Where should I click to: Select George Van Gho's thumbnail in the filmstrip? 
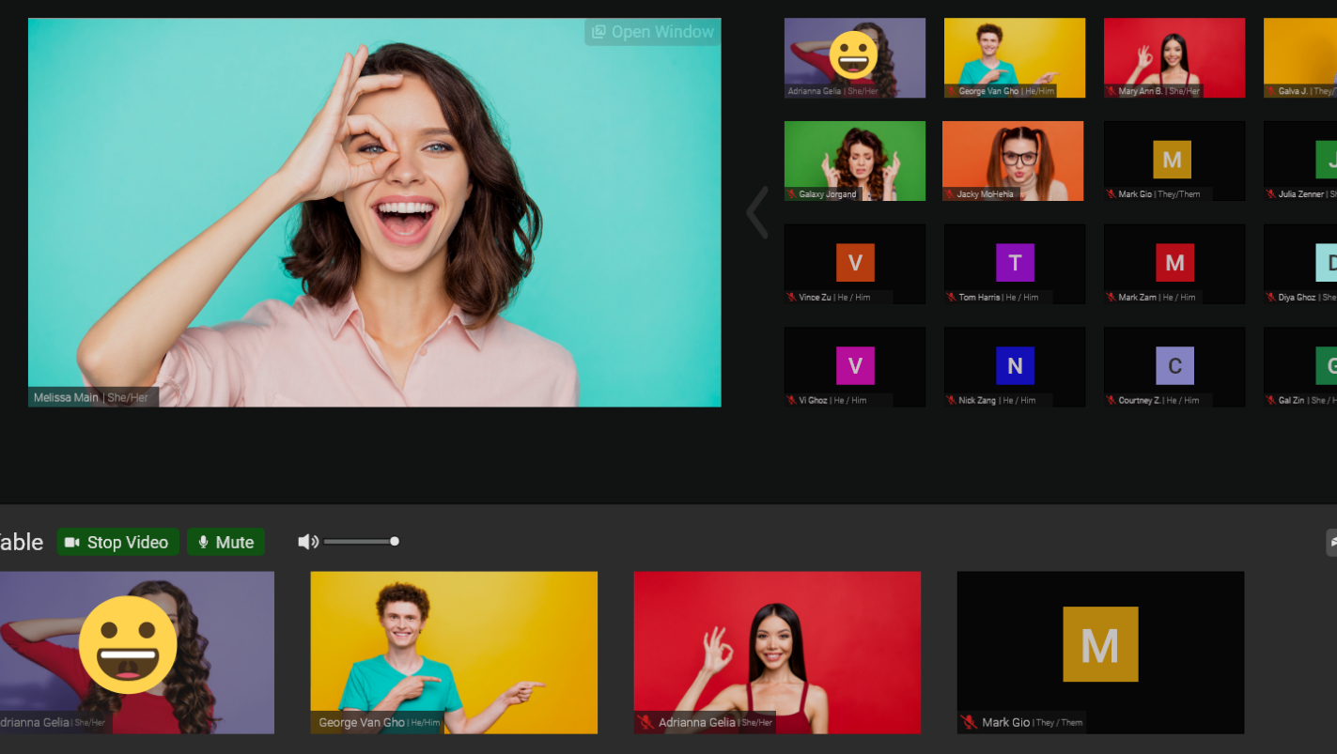point(454,652)
